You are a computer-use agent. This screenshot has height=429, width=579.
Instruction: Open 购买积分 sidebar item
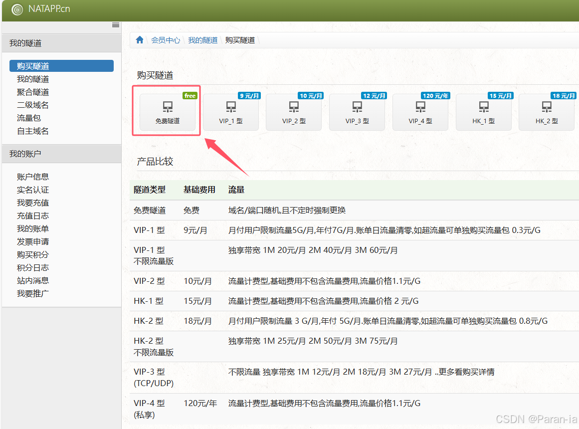click(33, 254)
